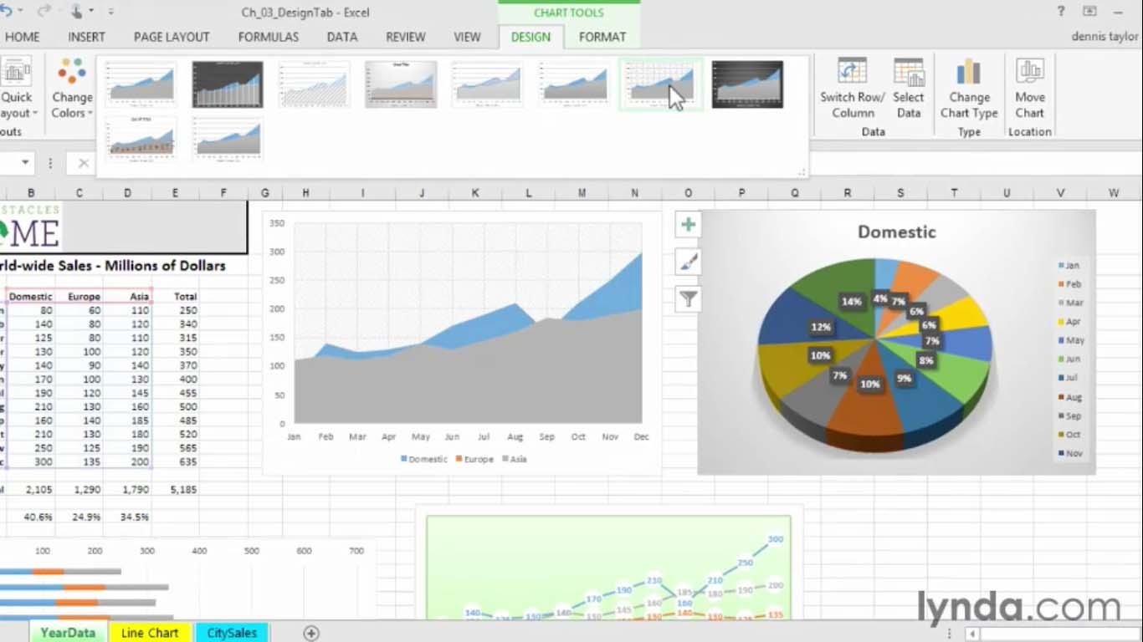Image resolution: width=1143 pixels, height=642 pixels.
Task: Select the cell containing 40.6%
Action: tap(32, 517)
